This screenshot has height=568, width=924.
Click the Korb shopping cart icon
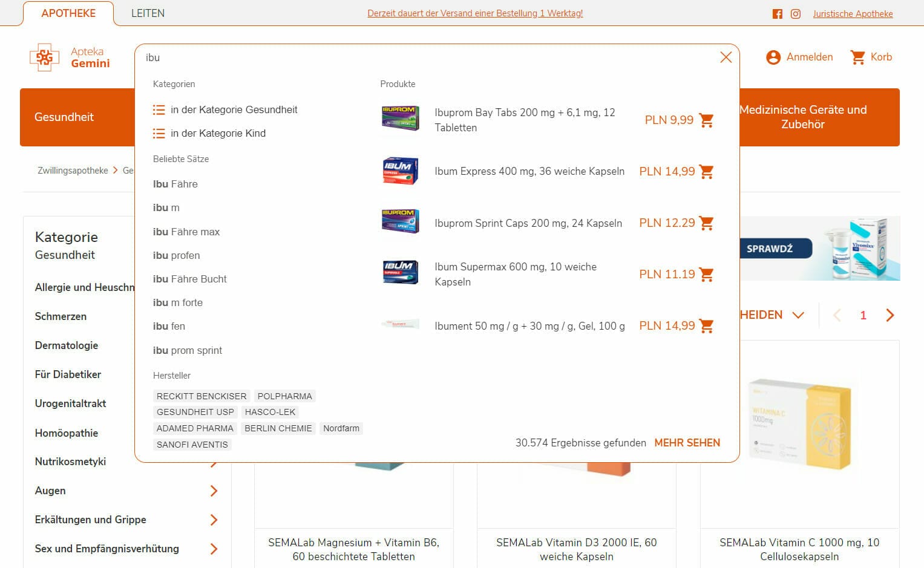pyautogui.click(x=857, y=57)
